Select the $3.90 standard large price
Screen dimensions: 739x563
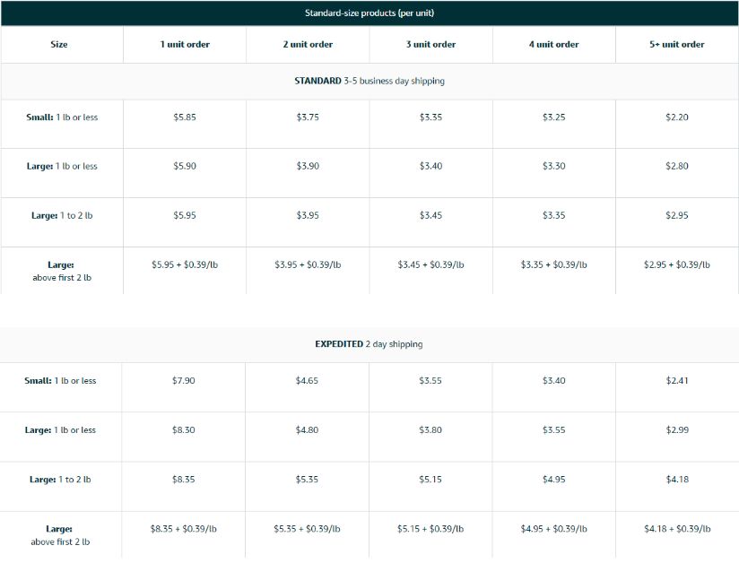(308, 166)
